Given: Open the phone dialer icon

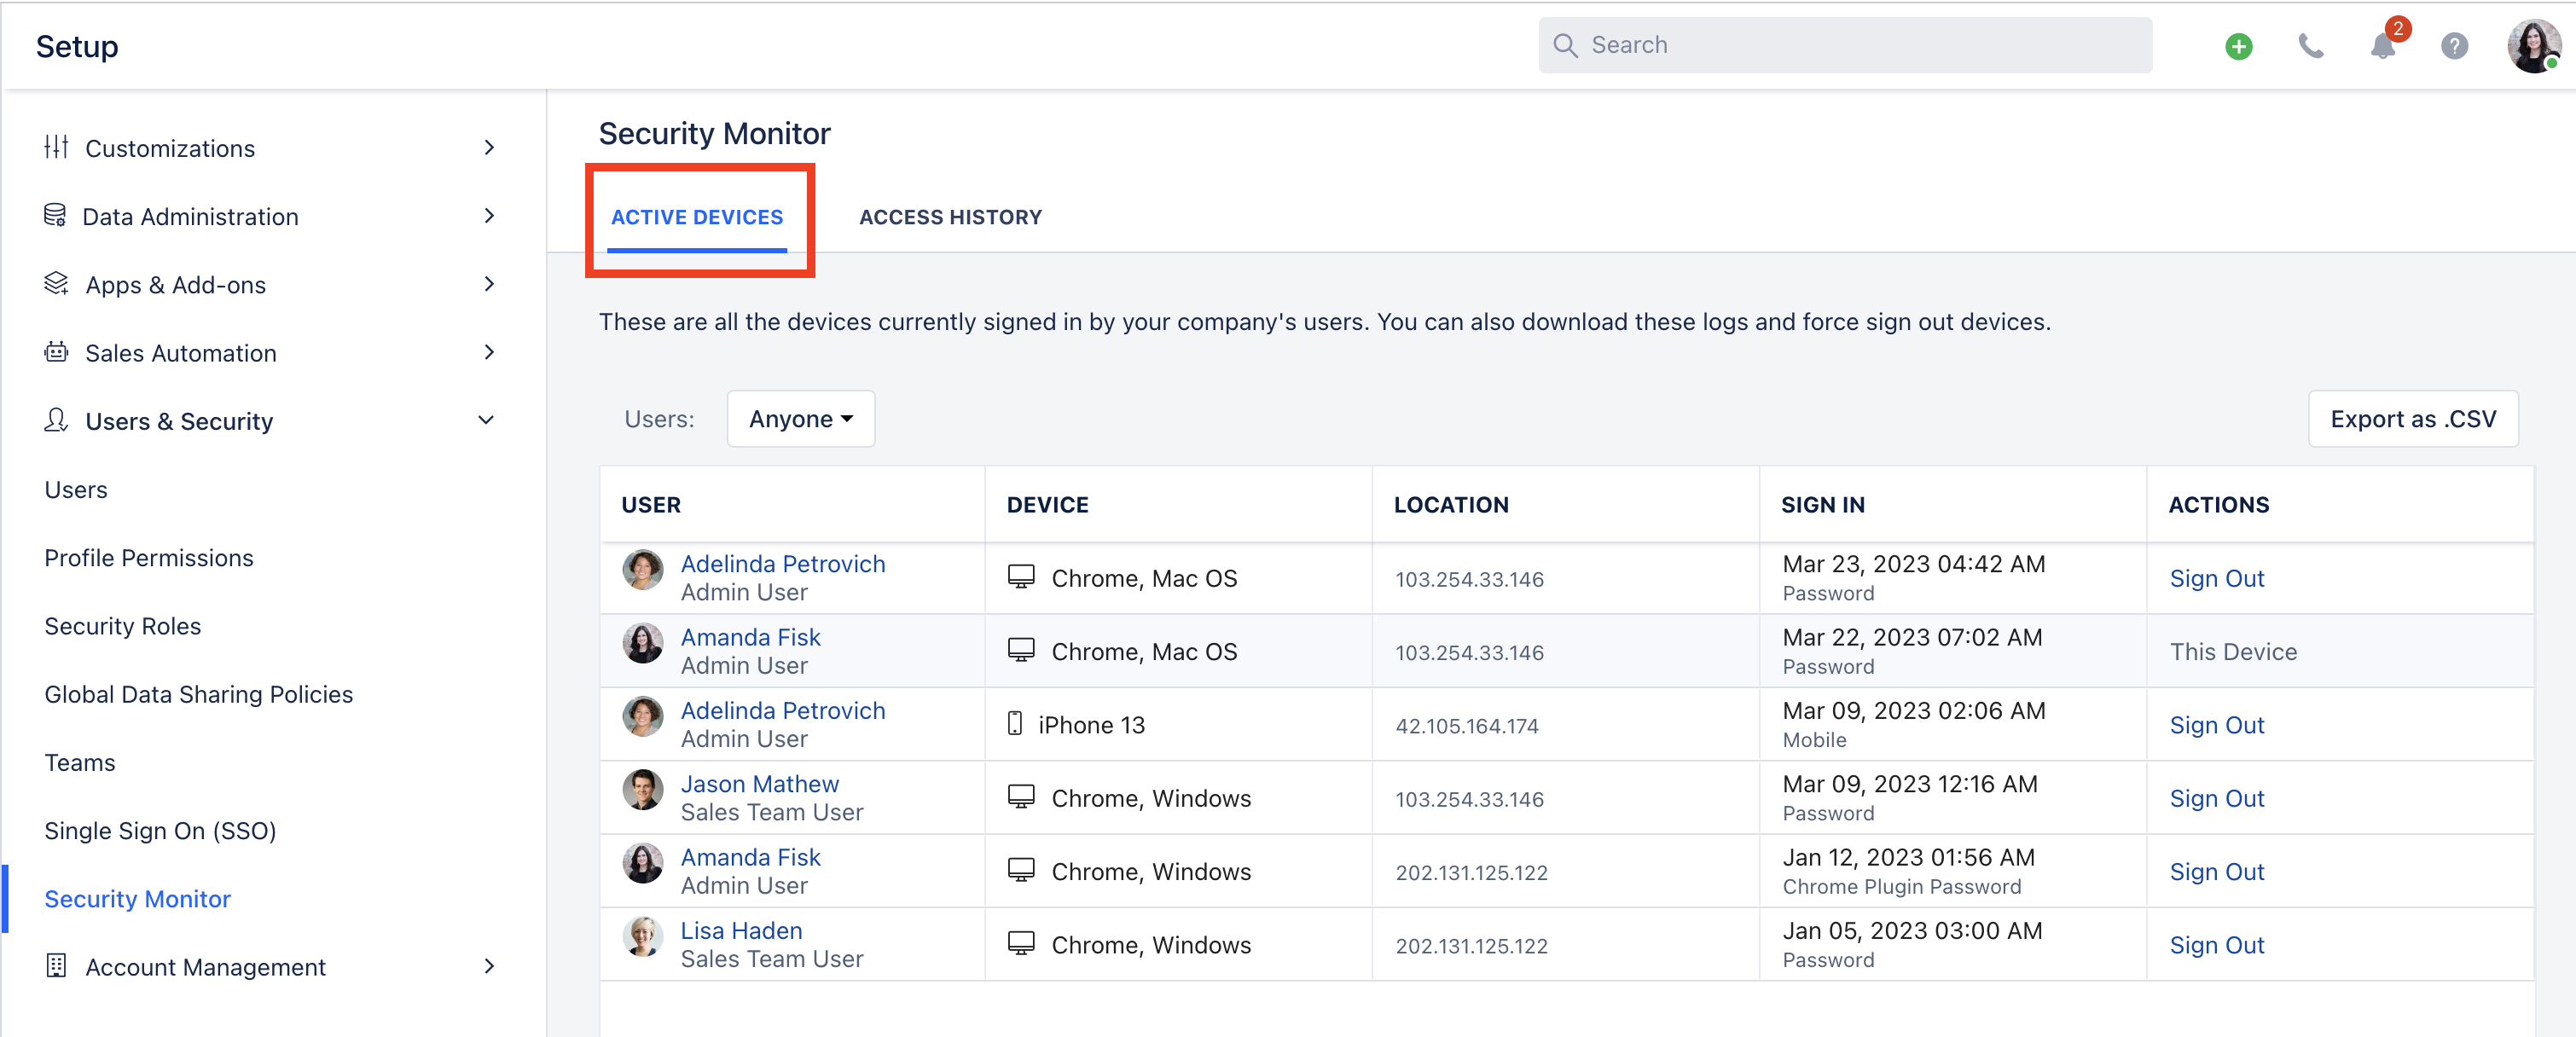Looking at the screenshot, I should 2310,46.
